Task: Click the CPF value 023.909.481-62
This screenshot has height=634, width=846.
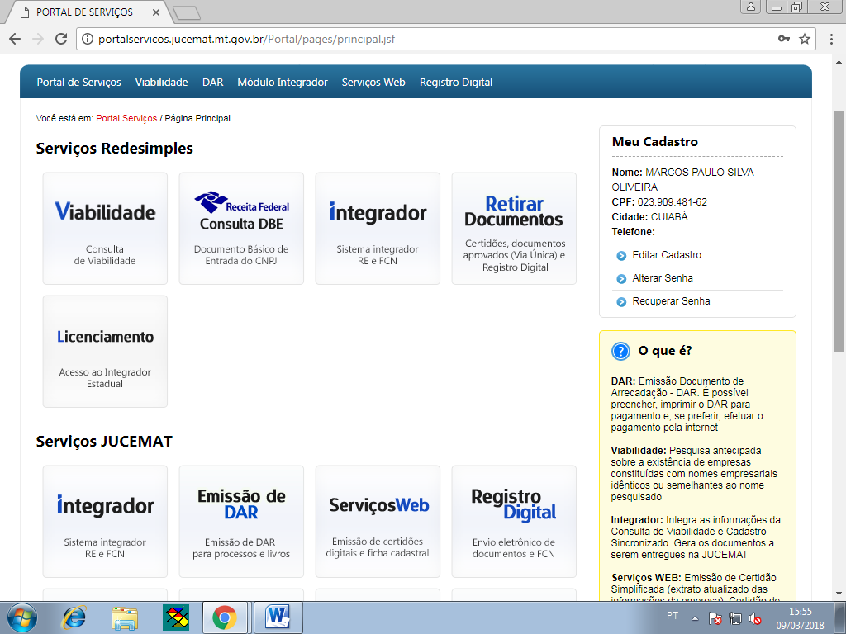Action: (673, 202)
